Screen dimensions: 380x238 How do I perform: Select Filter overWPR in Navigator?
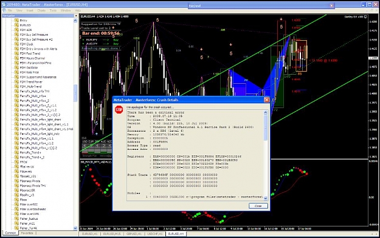29,214
